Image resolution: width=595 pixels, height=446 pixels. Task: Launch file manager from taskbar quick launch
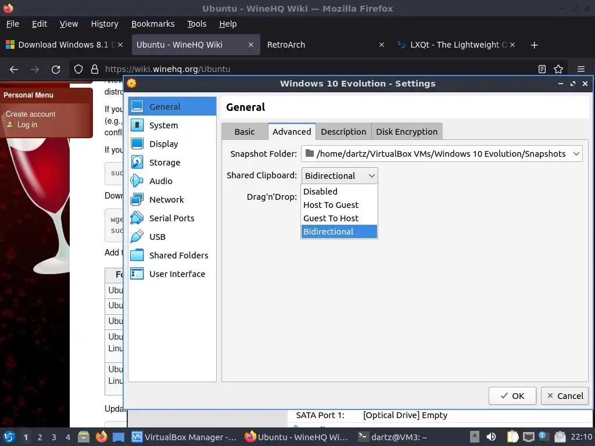coord(84,437)
